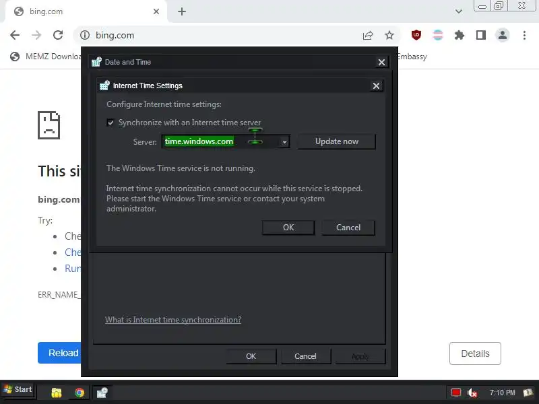Click 'The Windows Time service is not running.'
Image resolution: width=539 pixels, height=404 pixels.
coord(181,168)
